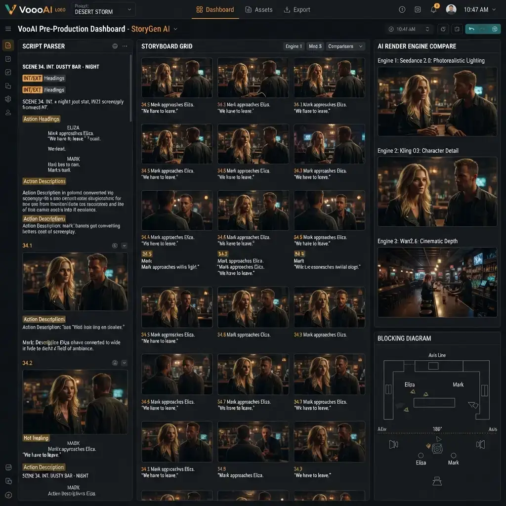This screenshot has height=506, width=506.
Task: Click the notification bell with orange badge
Action: 434,9
